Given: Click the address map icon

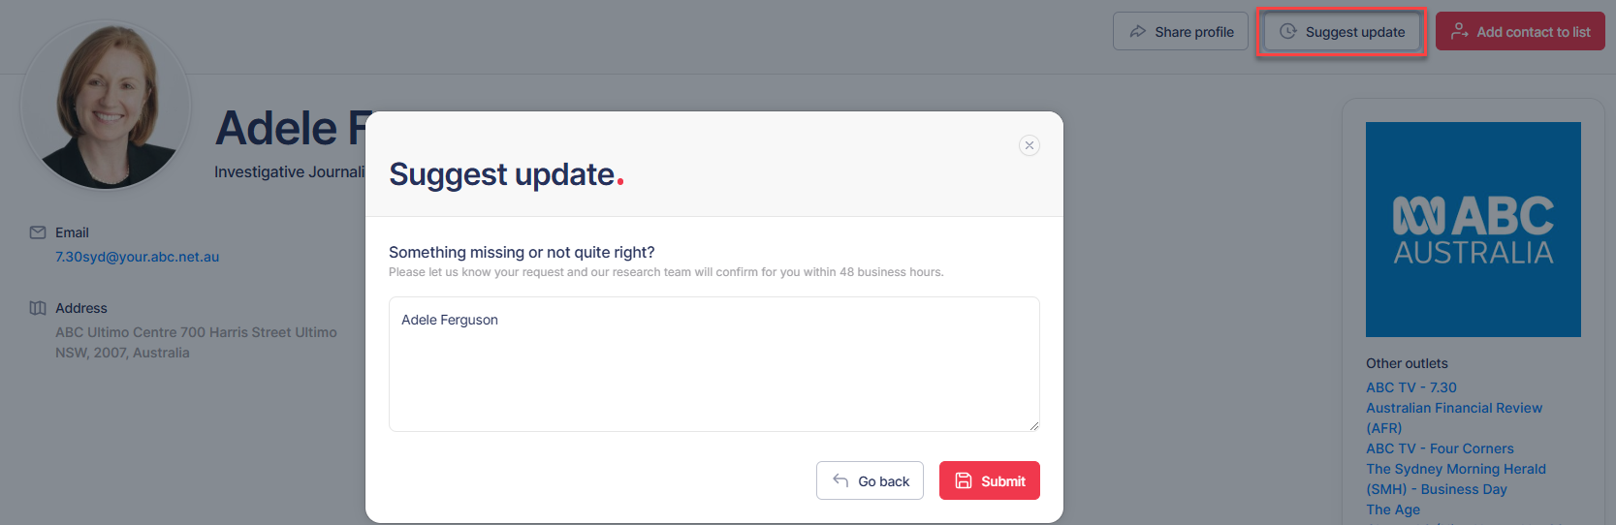Looking at the screenshot, I should (38, 308).
